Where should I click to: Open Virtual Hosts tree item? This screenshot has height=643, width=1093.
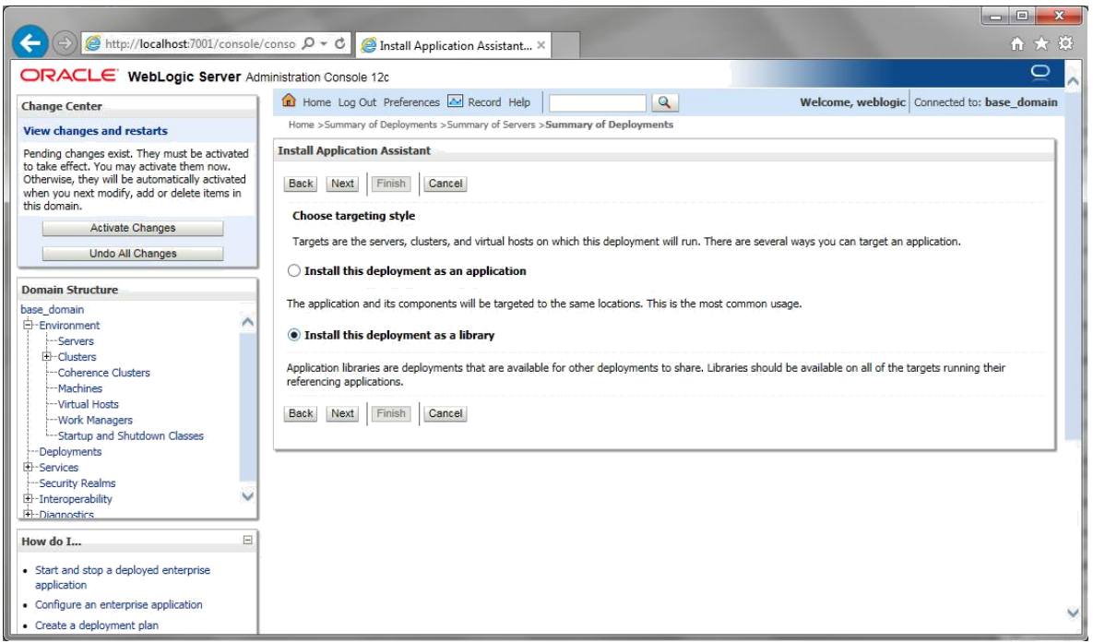(88, 404)
